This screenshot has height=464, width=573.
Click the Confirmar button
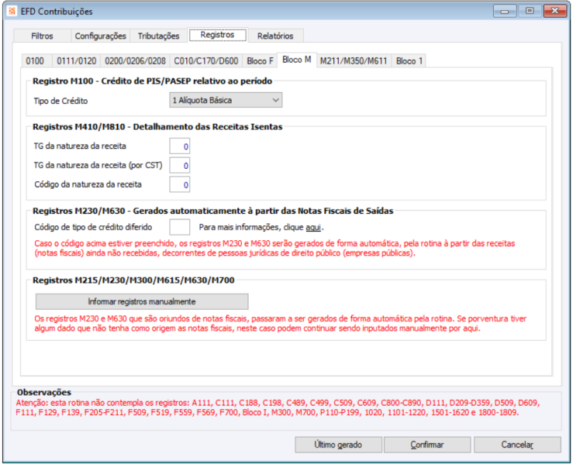427,445
